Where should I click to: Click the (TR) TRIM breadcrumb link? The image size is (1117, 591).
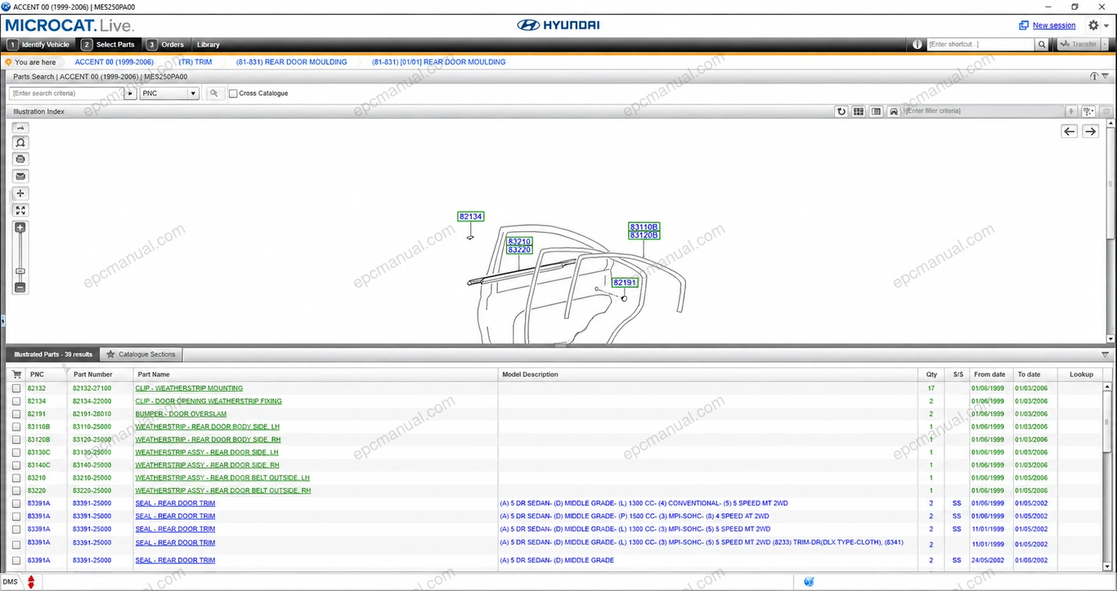click(x=195, y=62)
